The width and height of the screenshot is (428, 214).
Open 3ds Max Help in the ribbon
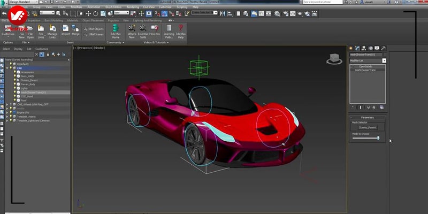180,32
